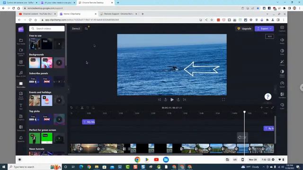Switch to All your video needs tab
The image size is (303, 170).
(58, 3)
